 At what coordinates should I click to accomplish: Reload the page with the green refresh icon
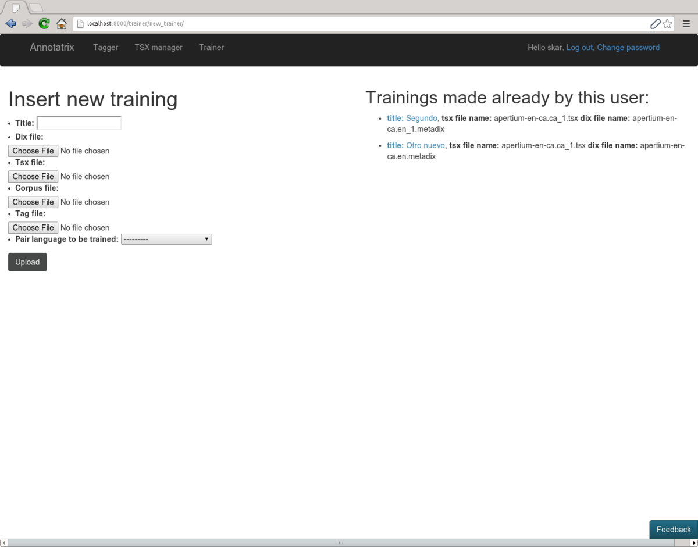tap(44, 24)
